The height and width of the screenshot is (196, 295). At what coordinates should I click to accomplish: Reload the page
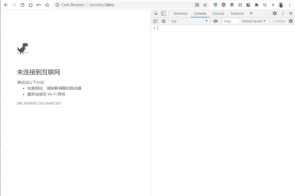pos(22,5)
